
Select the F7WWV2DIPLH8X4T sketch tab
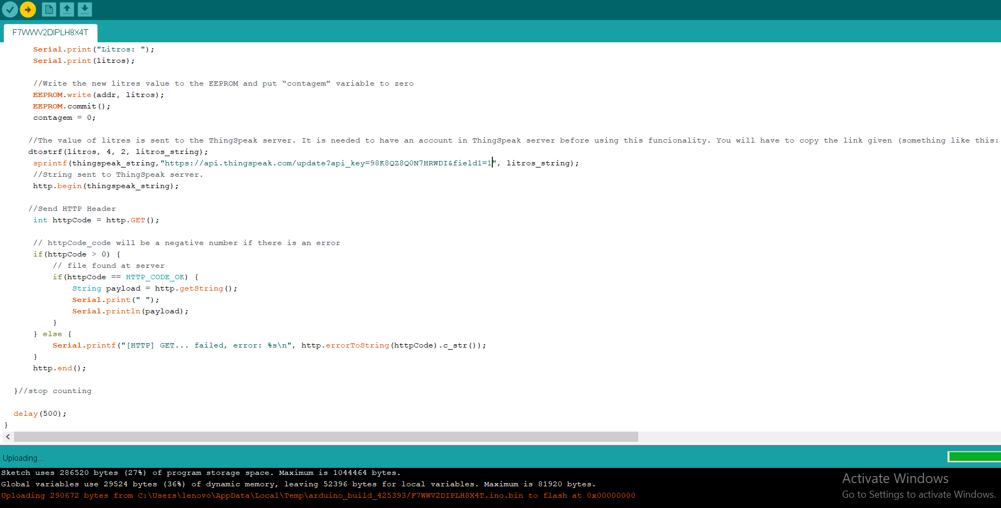[x=50, y=33]
